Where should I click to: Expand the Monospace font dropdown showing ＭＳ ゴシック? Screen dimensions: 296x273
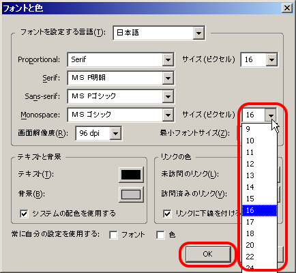click(x=121, y=115)
